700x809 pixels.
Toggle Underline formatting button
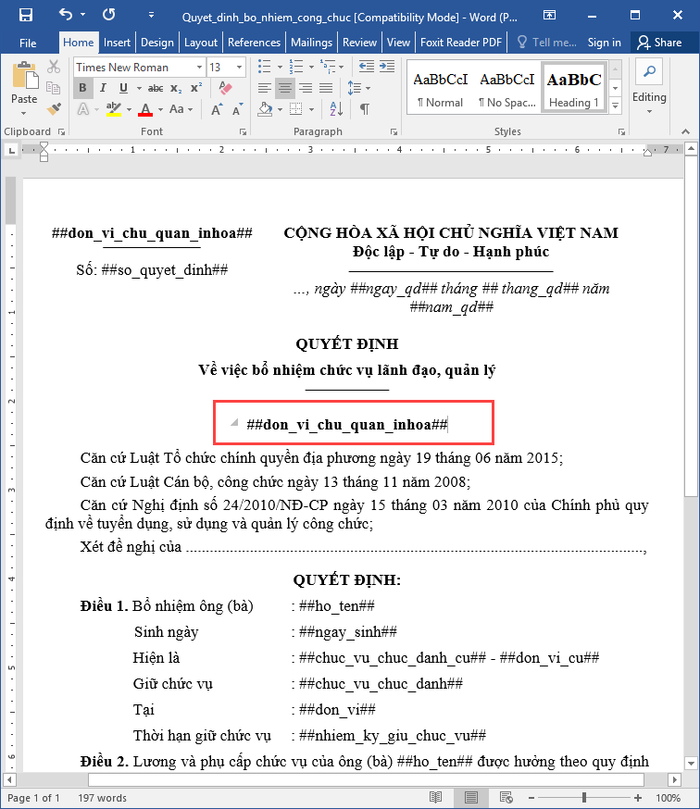125,88
